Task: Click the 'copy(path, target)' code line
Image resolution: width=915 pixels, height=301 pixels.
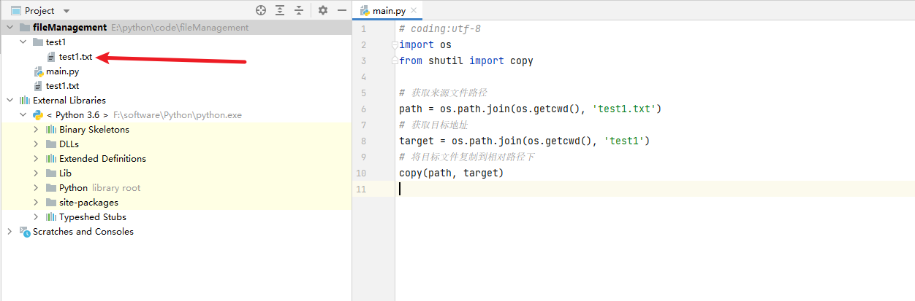Action: (x=452, y=173)
